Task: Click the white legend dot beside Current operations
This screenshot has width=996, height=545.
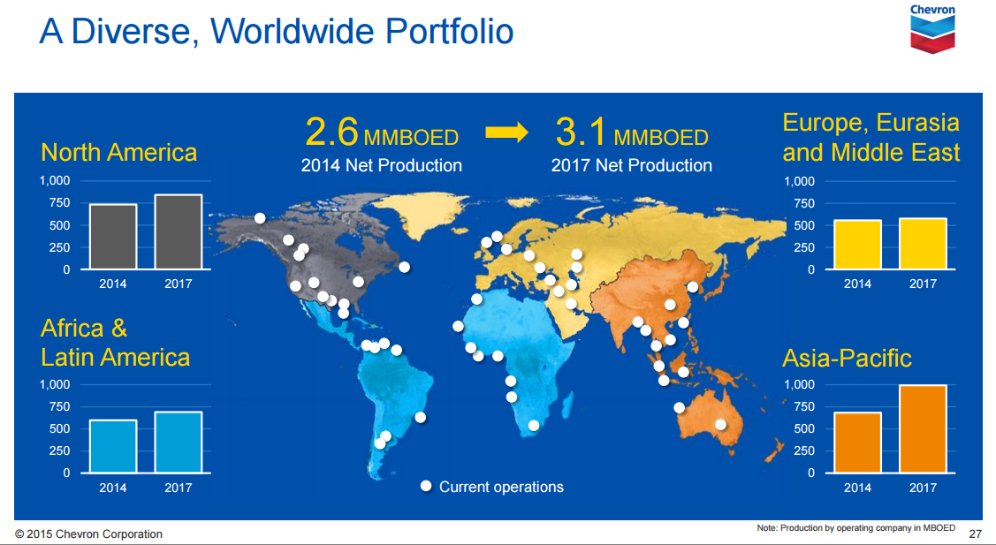Action: point(426,486)
